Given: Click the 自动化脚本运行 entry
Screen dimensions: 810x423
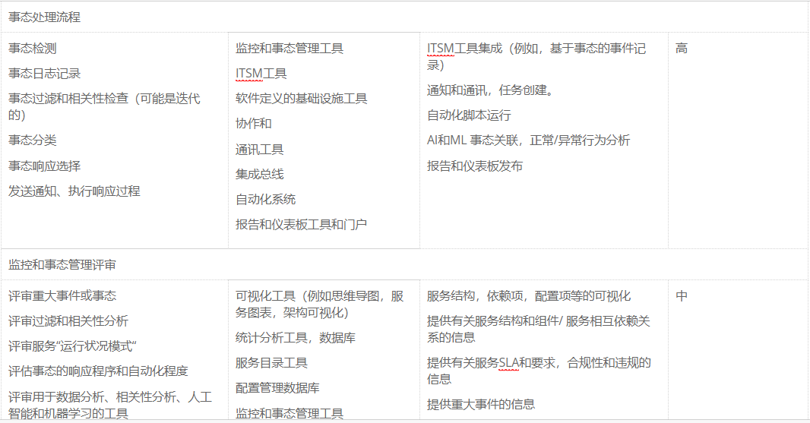Looking at the screenshot, I should [469, 115].
